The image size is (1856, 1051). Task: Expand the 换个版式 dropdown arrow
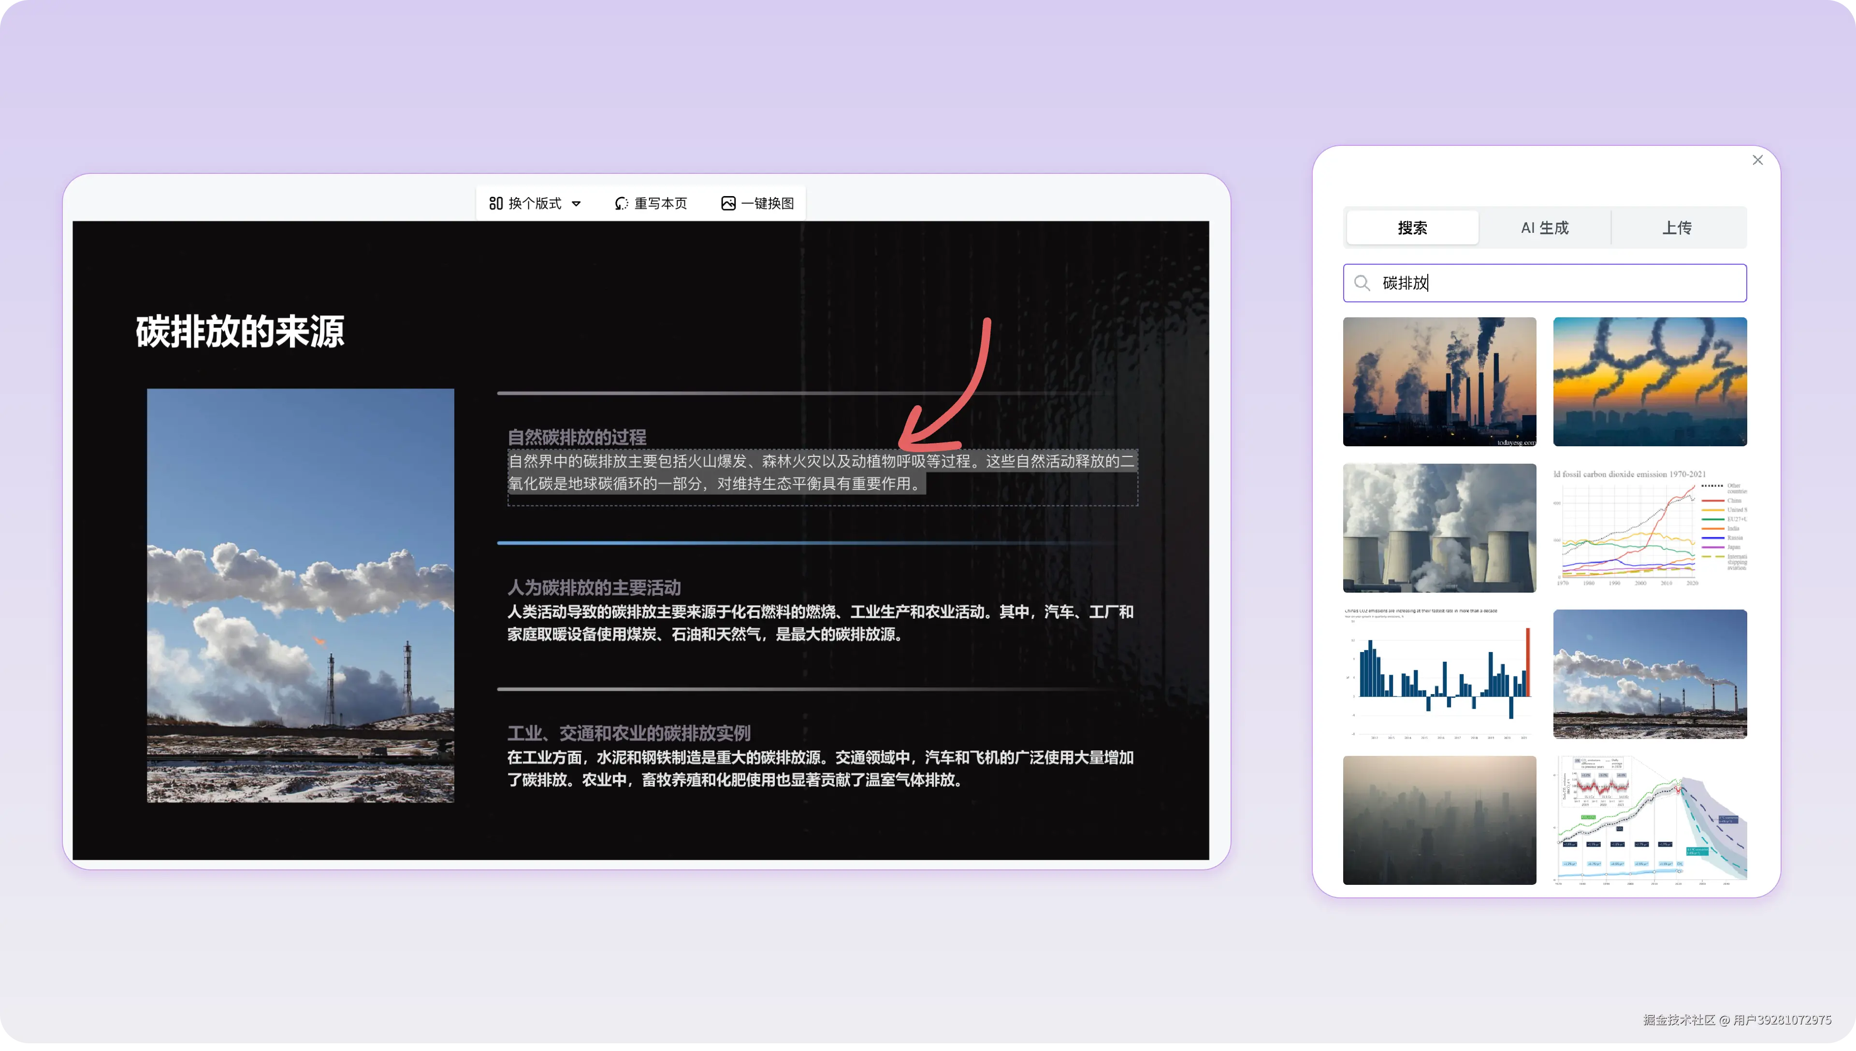pyautogui.click(x=576, y=203)
